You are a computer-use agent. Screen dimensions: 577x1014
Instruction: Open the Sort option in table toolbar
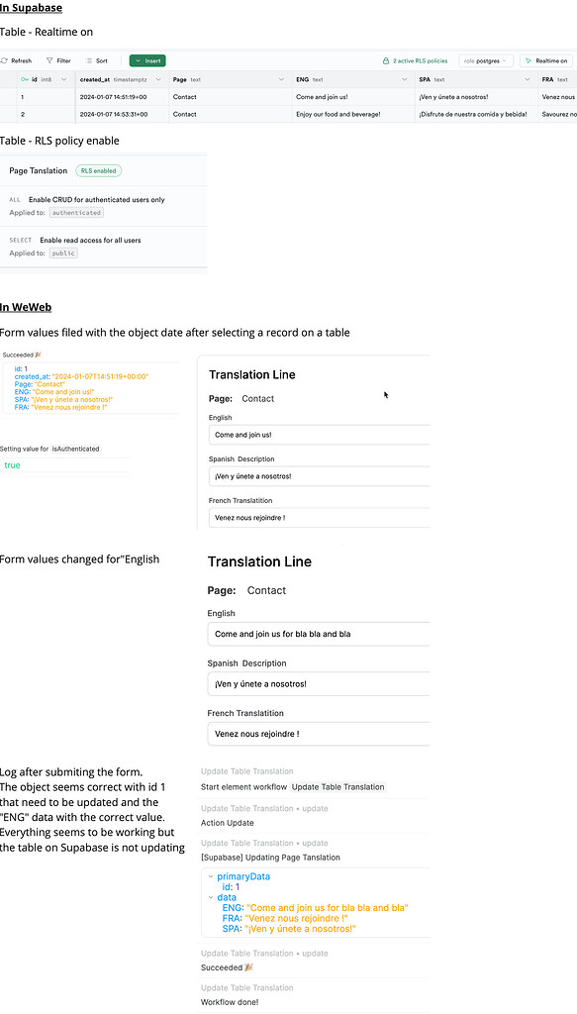tap(97, 60)
